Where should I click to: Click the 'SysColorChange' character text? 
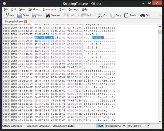tap(97, 117)
